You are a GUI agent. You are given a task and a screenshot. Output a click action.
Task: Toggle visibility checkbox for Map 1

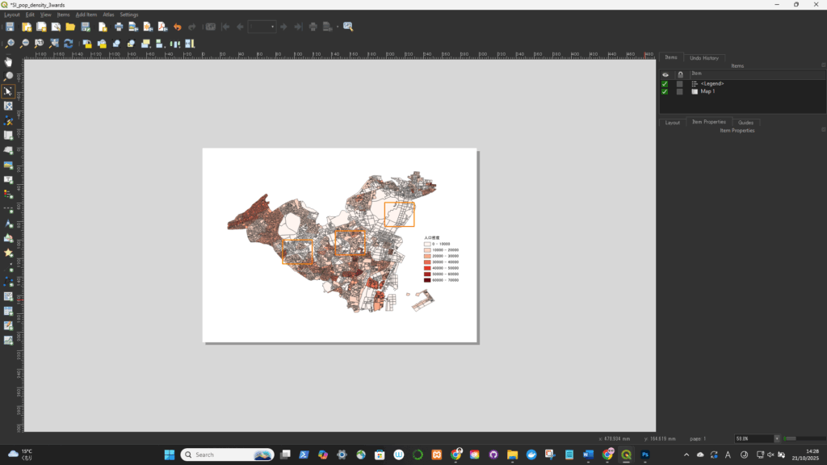pyautogui.click(x=665, y=92)
